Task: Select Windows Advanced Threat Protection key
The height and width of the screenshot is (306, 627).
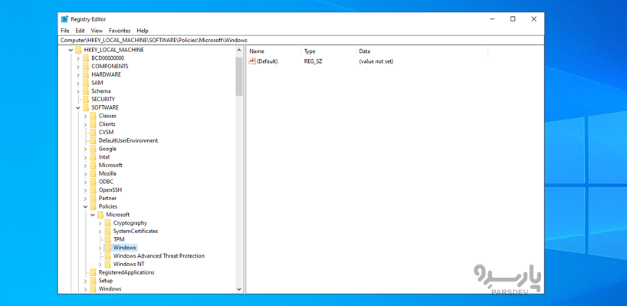Action: pyautogui.click(x=159, y=255)
